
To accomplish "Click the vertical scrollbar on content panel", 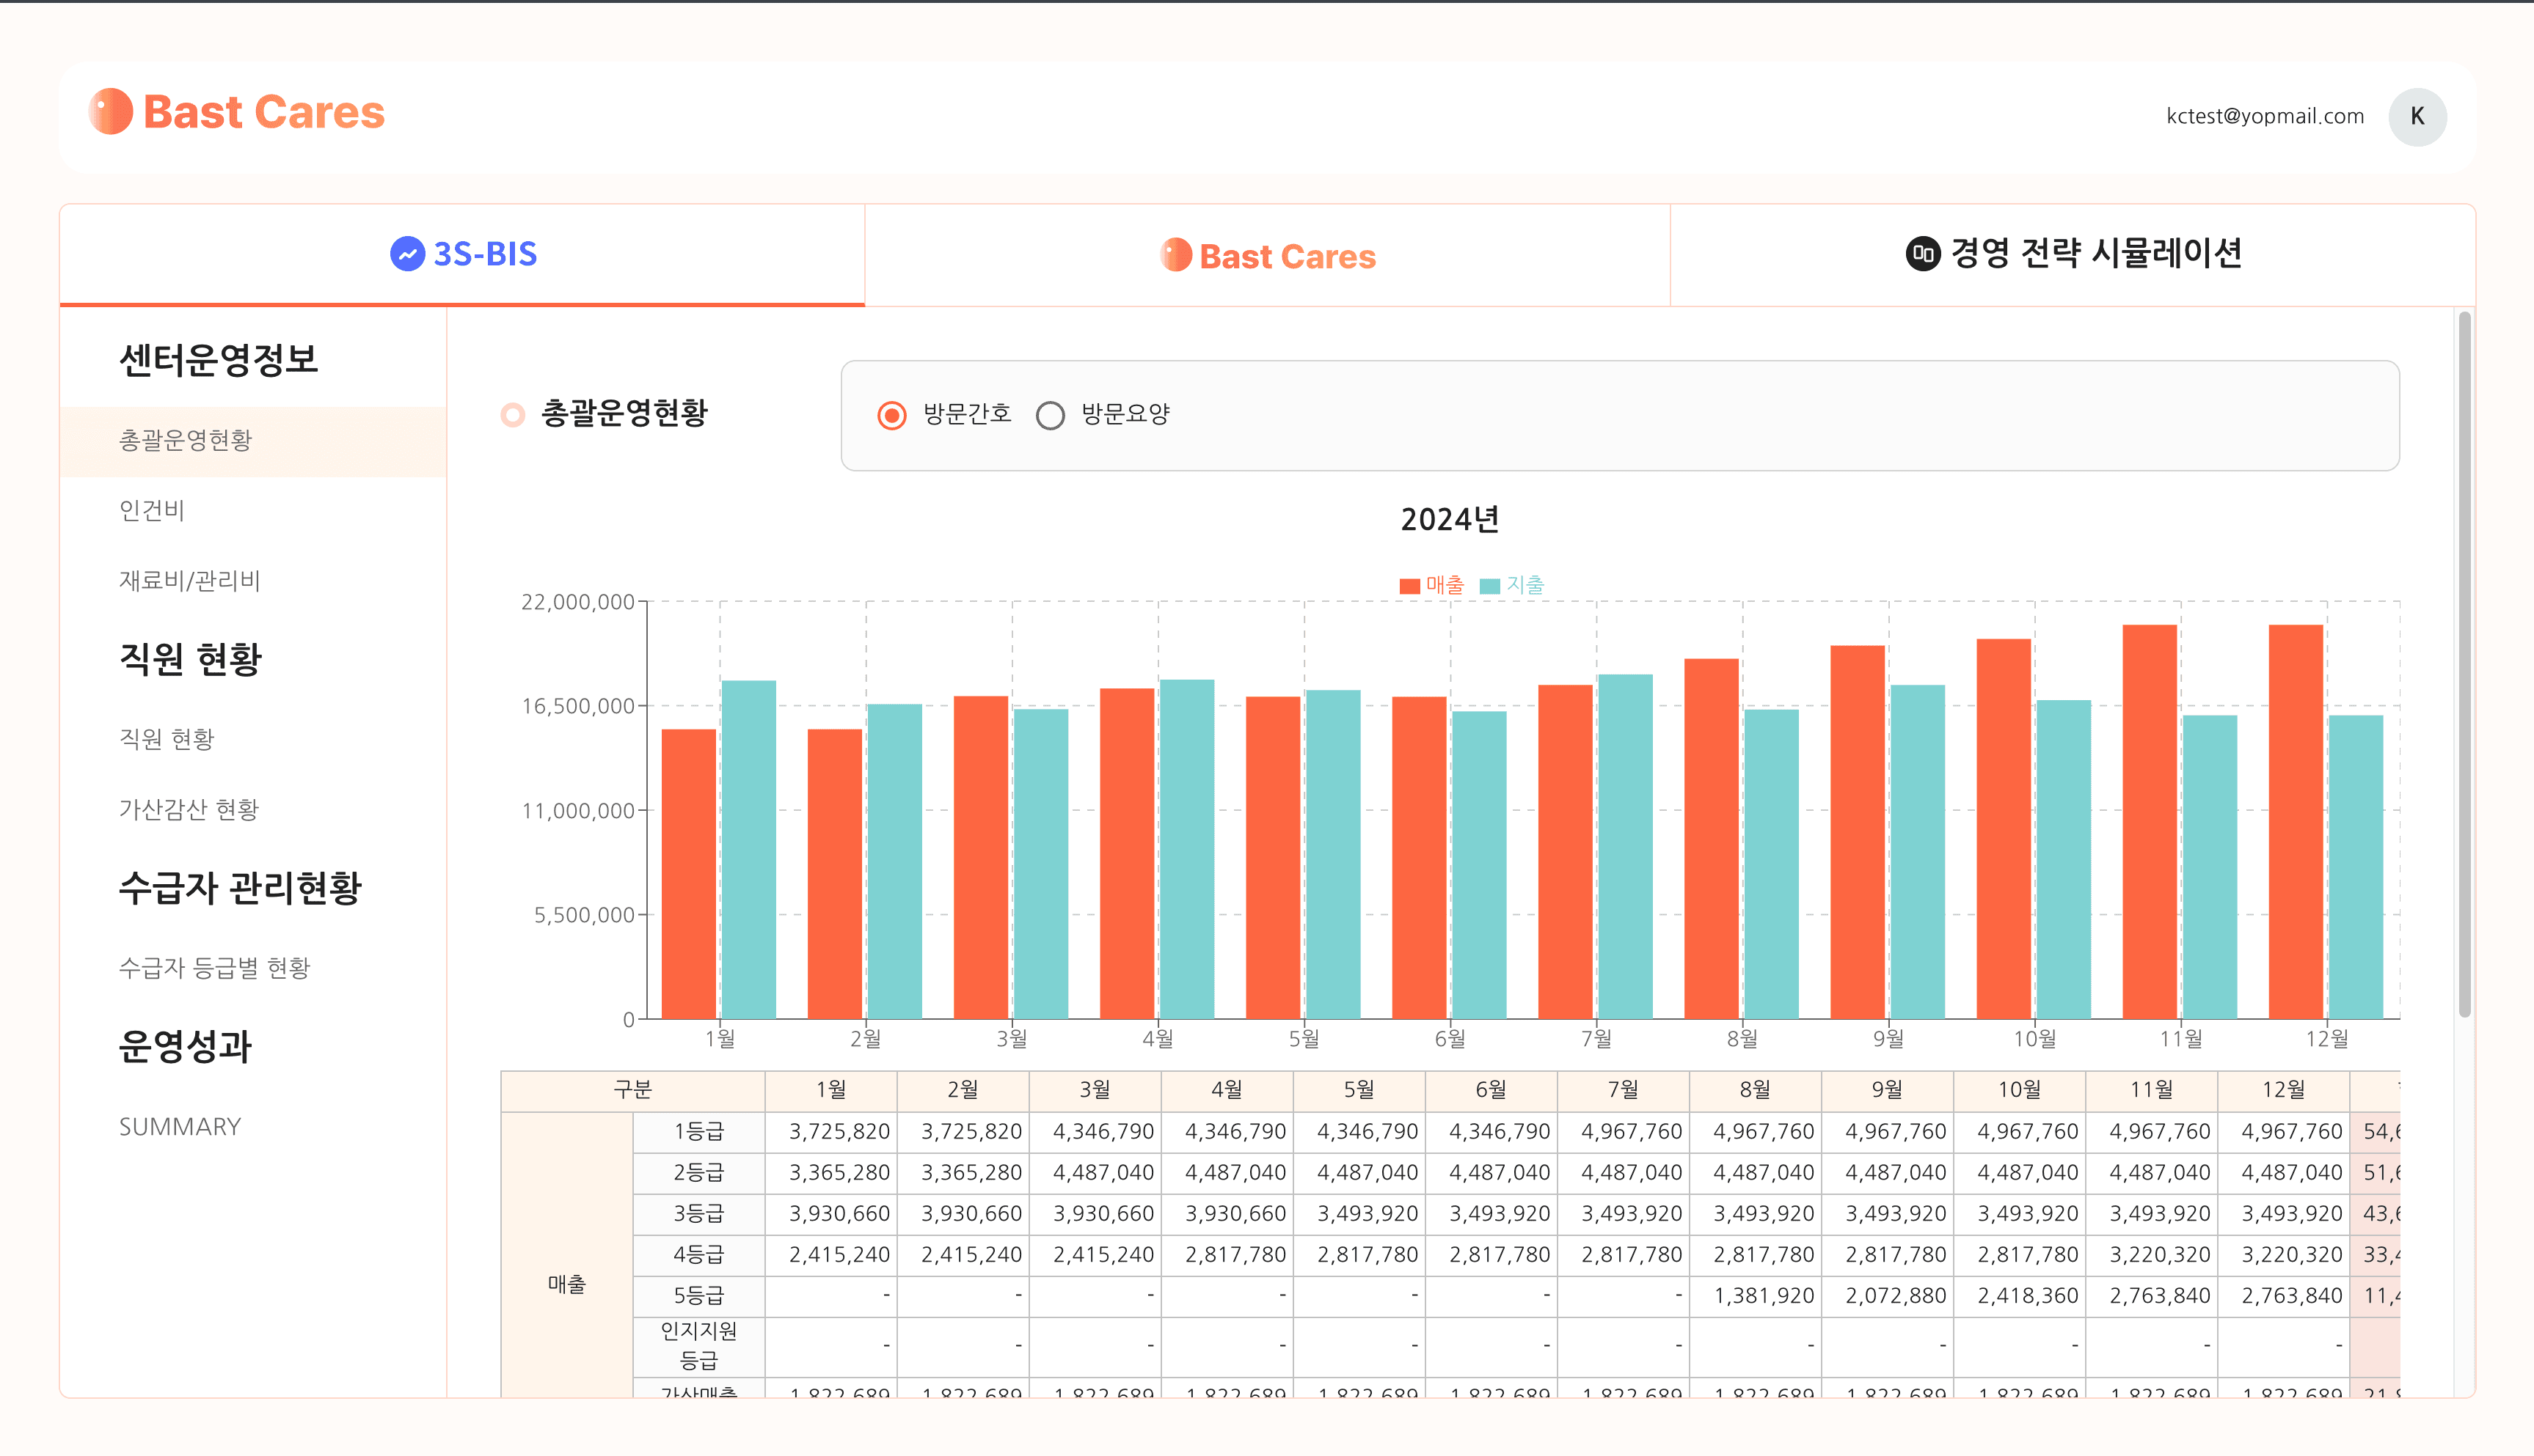I will [x=2464, y=665].
